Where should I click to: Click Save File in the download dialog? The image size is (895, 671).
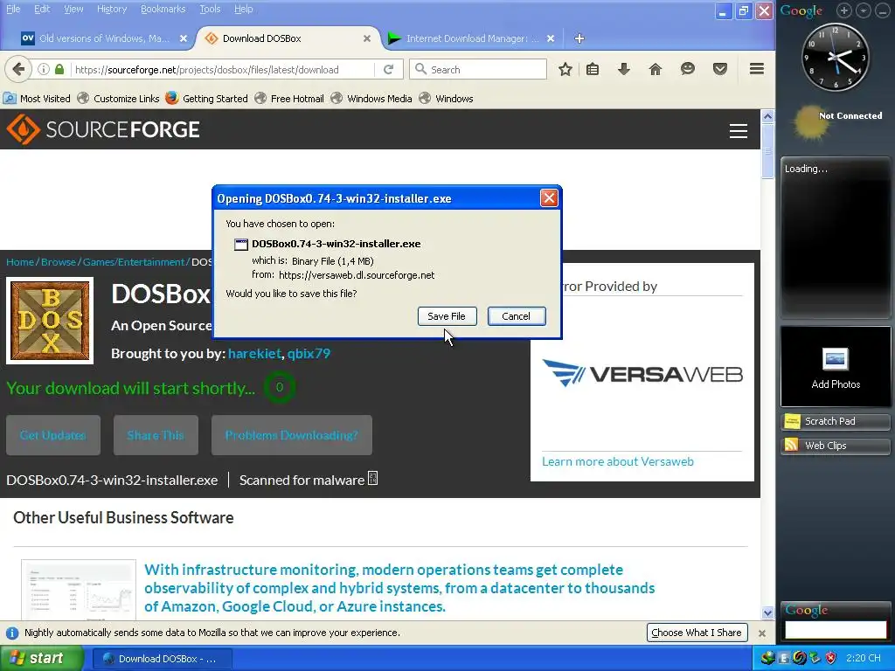point(447,316)
